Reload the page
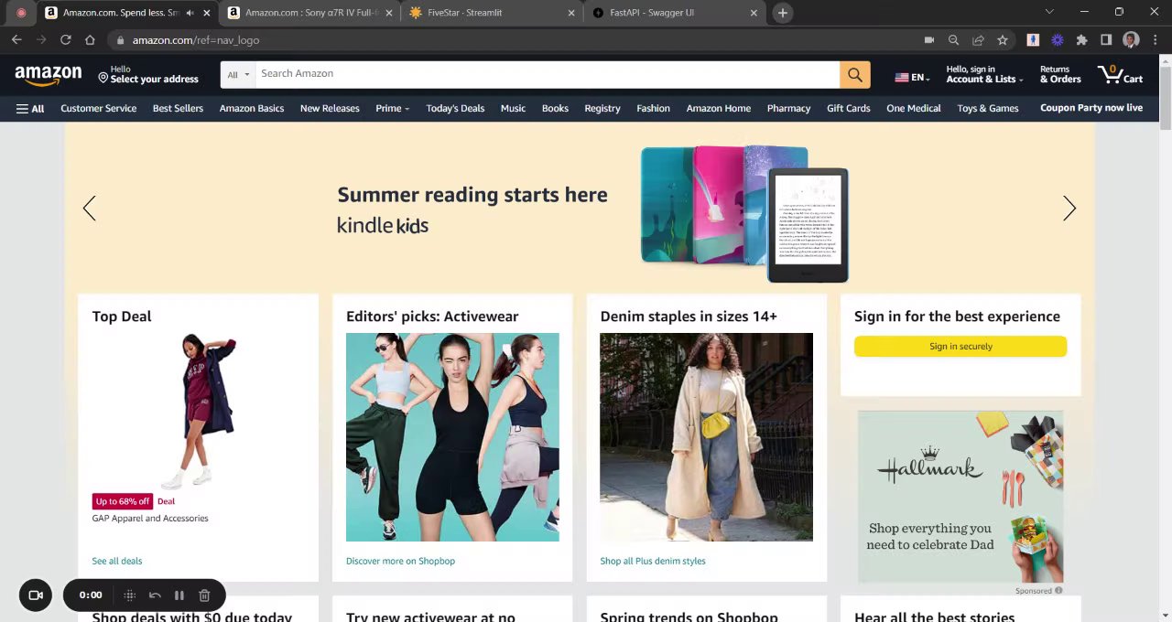The height and width of the screenshot is (622, 1172). point(65,40)
